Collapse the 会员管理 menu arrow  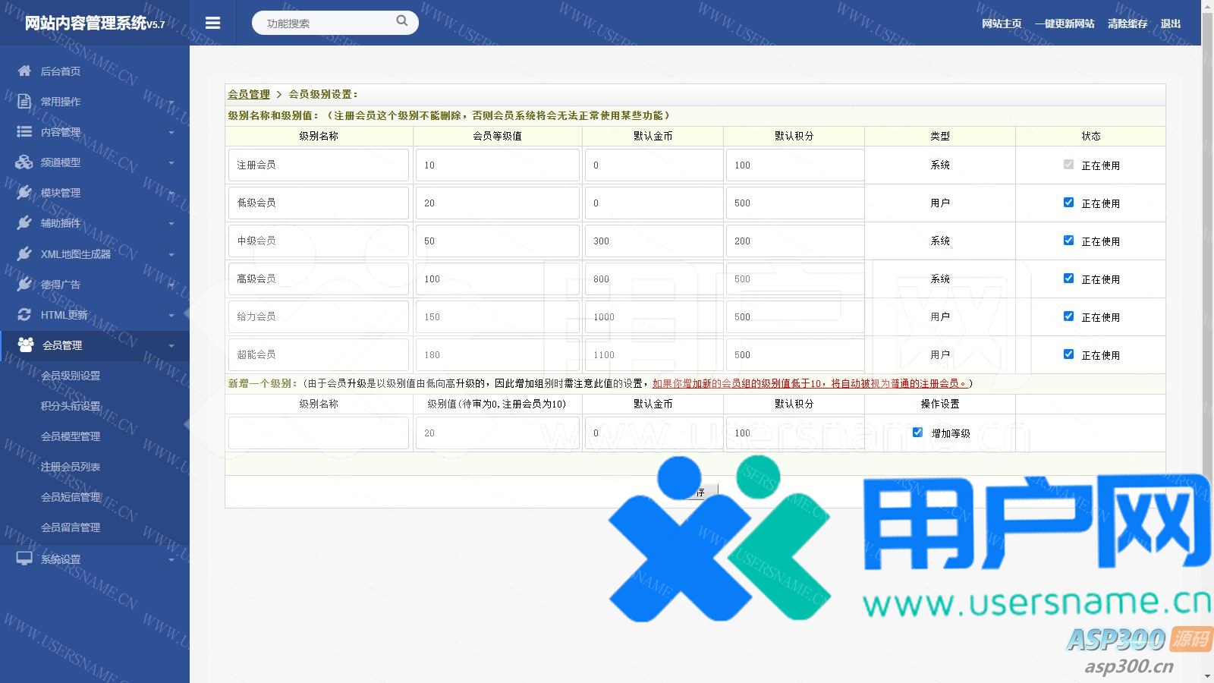coord(171,345)
